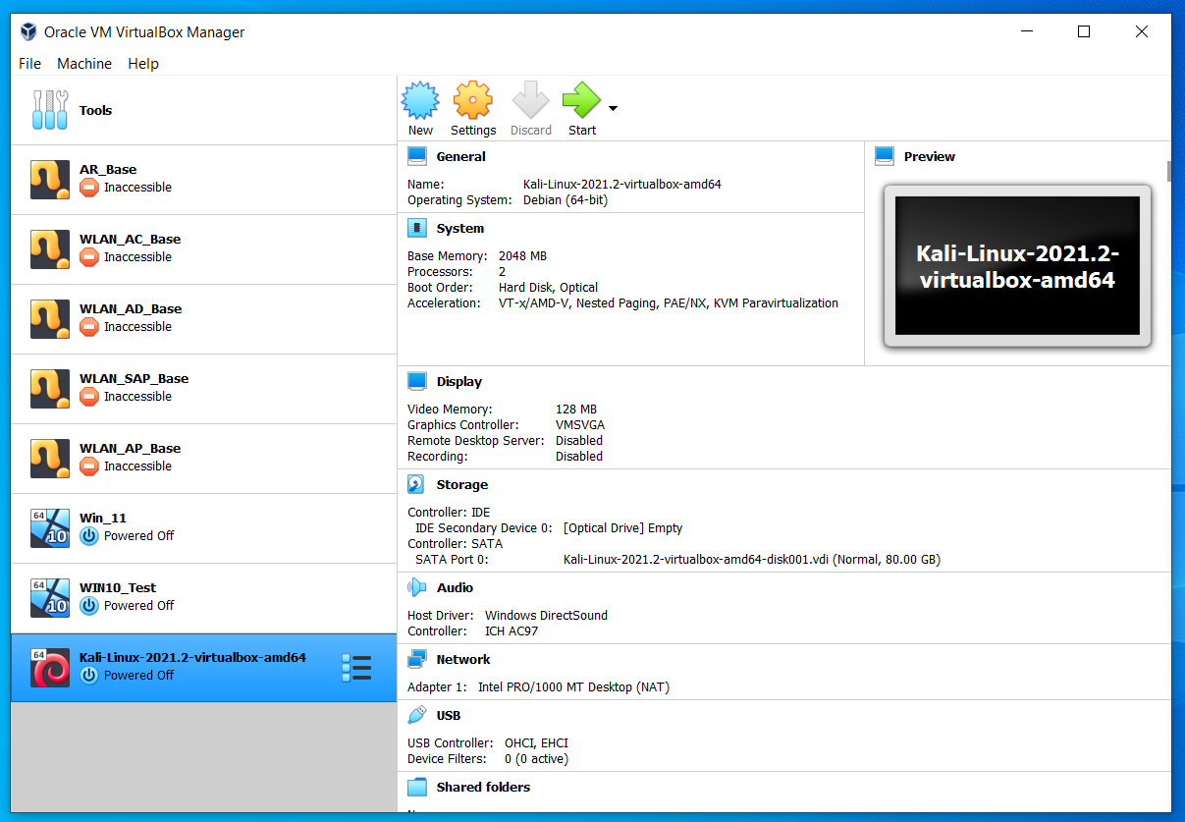Click the VirtualBox cube icon in title bar
This screenshot has width=1185, height=822.
click(27, 31)
